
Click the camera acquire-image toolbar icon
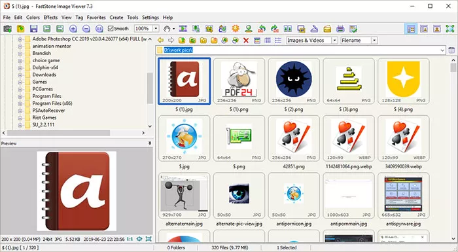pyautogui.click(x=7, y=29)
